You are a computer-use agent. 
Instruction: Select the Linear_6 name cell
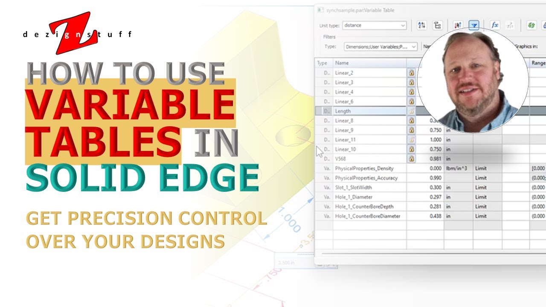[x=369, y=101]
